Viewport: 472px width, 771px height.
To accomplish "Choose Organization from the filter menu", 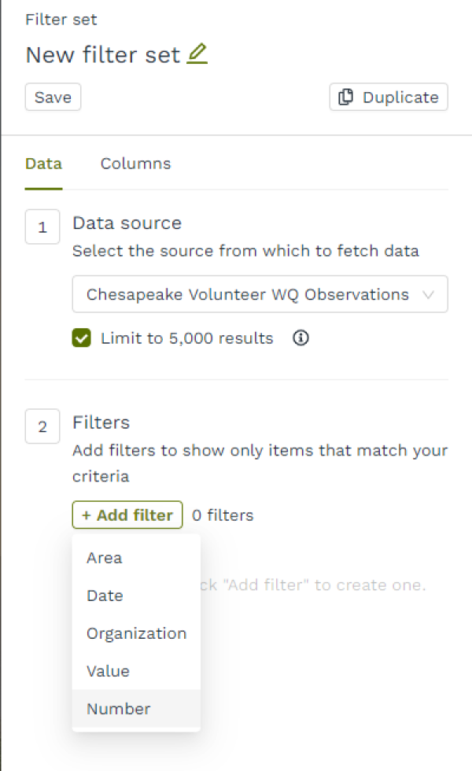I will [x=136, y=633].
